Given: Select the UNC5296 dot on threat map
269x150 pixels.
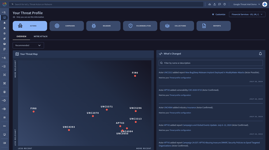Looking at the screenshot, I should click(136, 111).
